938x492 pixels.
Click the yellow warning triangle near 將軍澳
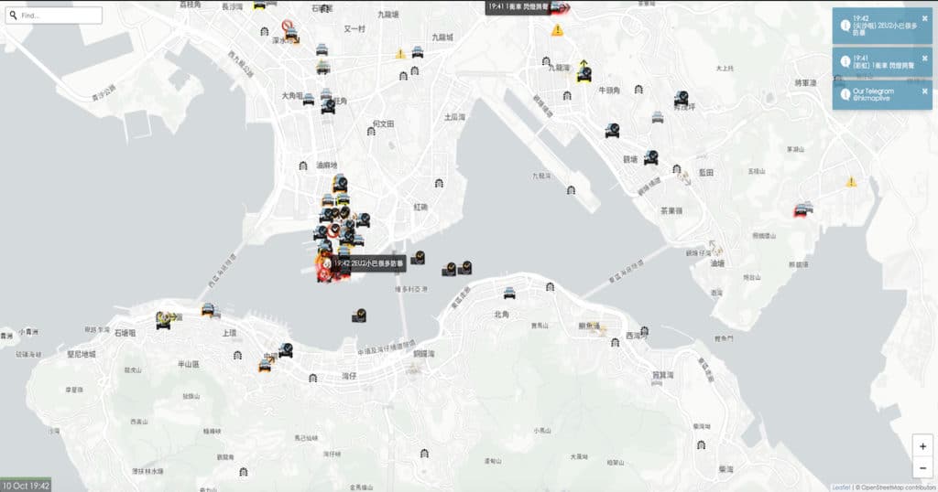(x=852, y=182)
